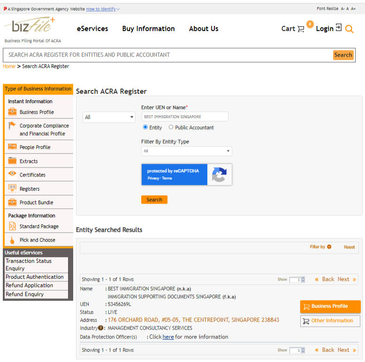Click the Extracts folder icon
This screenshot has height=362, width=365.
[12, 161]
